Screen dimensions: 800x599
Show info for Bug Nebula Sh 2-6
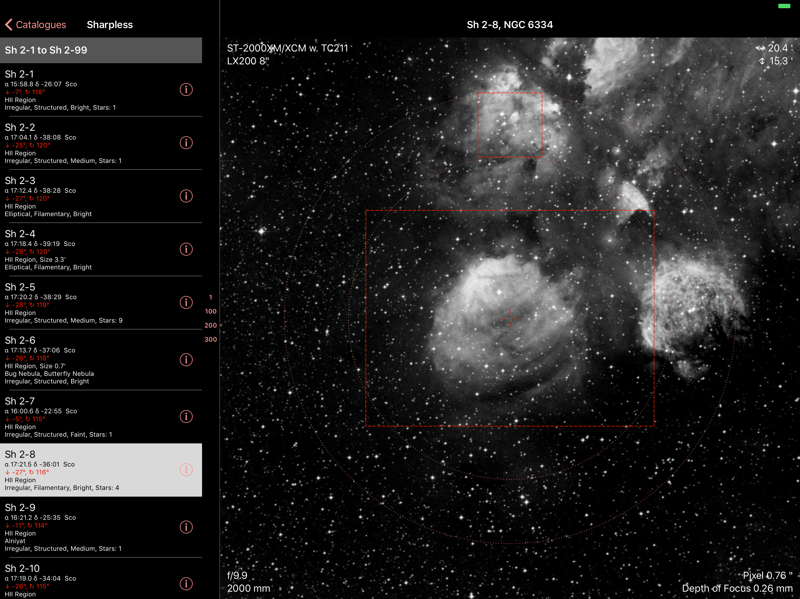(186, 359)
